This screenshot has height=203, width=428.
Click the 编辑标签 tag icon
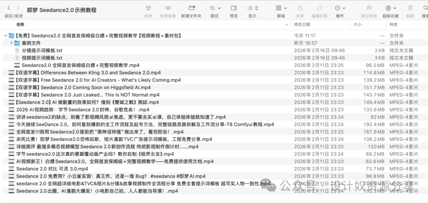[x=319, y=8]
